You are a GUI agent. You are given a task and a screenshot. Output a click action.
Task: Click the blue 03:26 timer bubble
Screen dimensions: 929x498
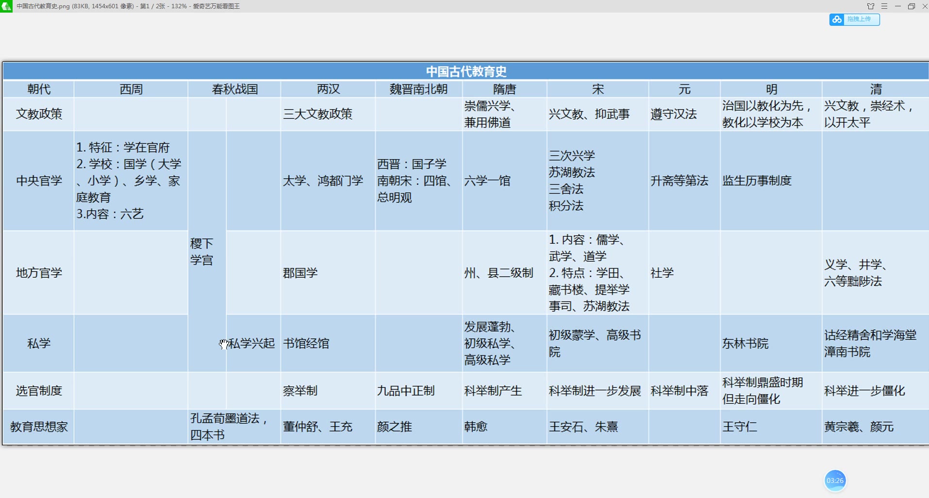point(835,481)
